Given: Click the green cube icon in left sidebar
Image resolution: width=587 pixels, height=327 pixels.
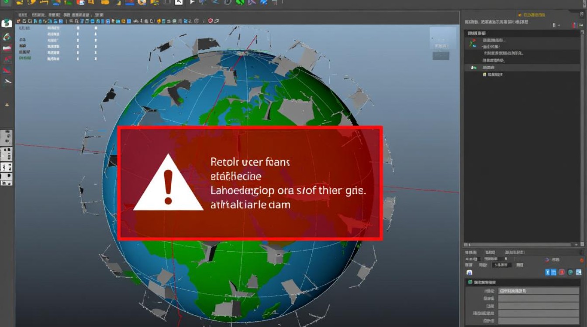Looking at the screenshot, I should (7, 23).
